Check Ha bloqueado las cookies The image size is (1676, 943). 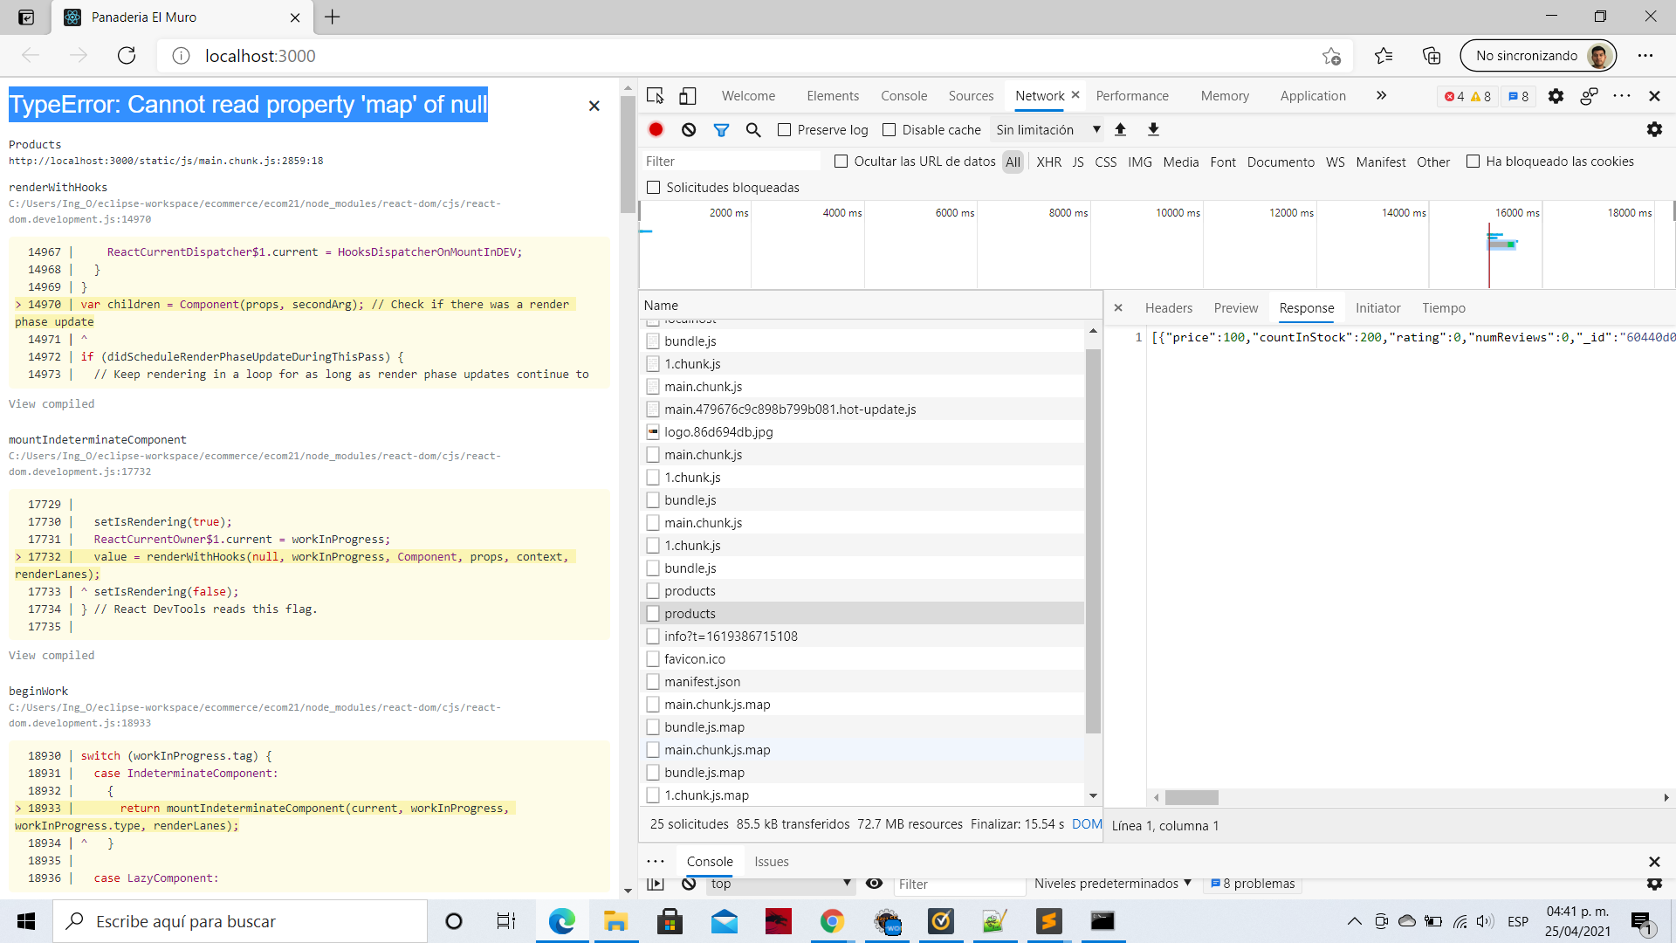tap(1473, 162)
